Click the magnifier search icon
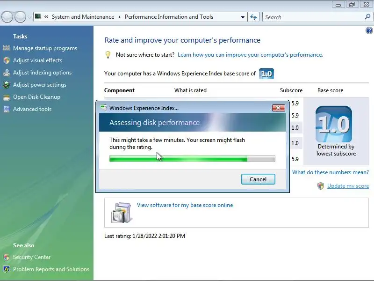 click(x=367, y=17)
